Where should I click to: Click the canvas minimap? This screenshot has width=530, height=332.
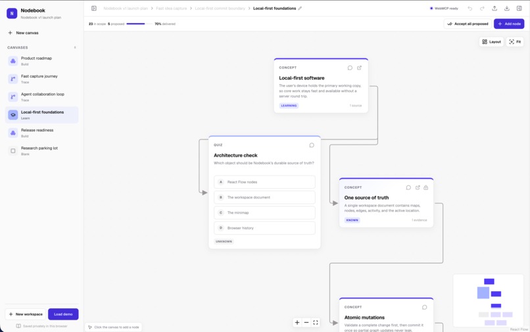(488, 301)
